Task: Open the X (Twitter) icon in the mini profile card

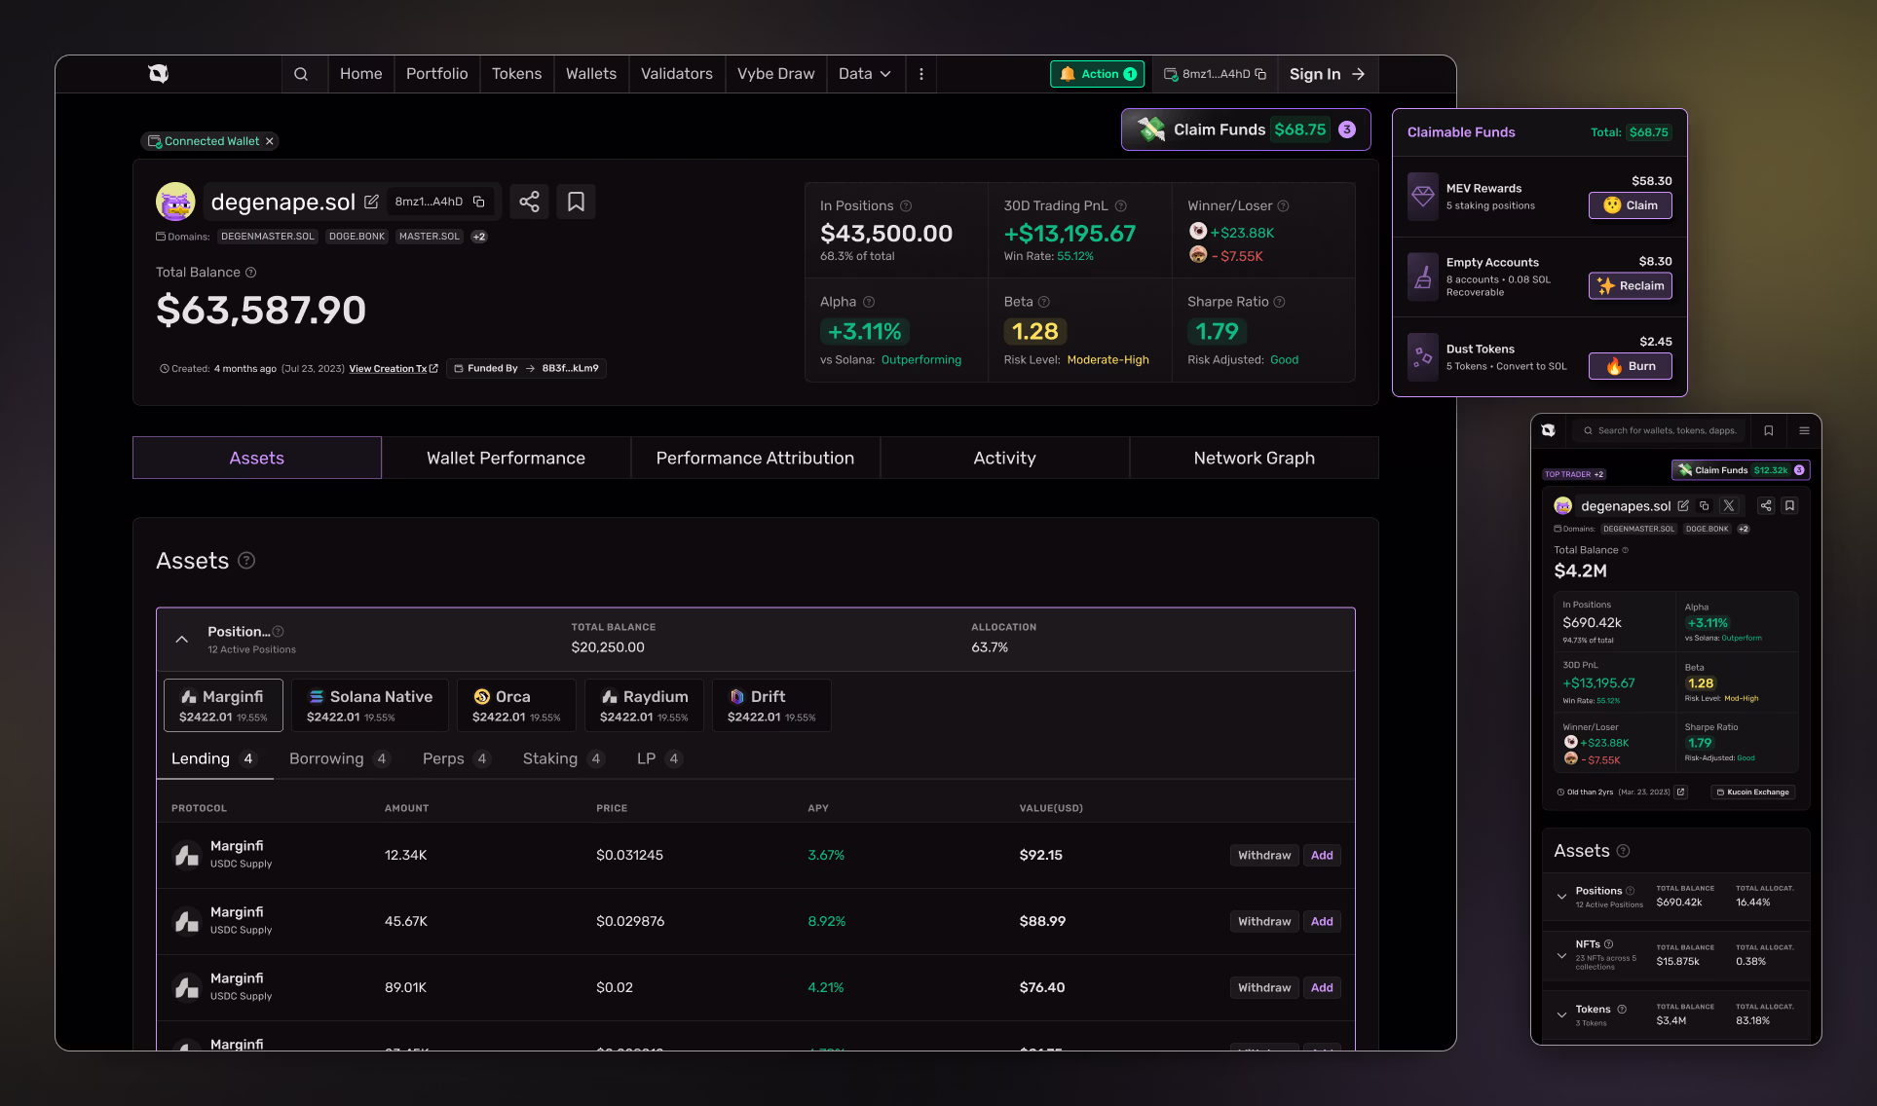Action: point(1729,505)
